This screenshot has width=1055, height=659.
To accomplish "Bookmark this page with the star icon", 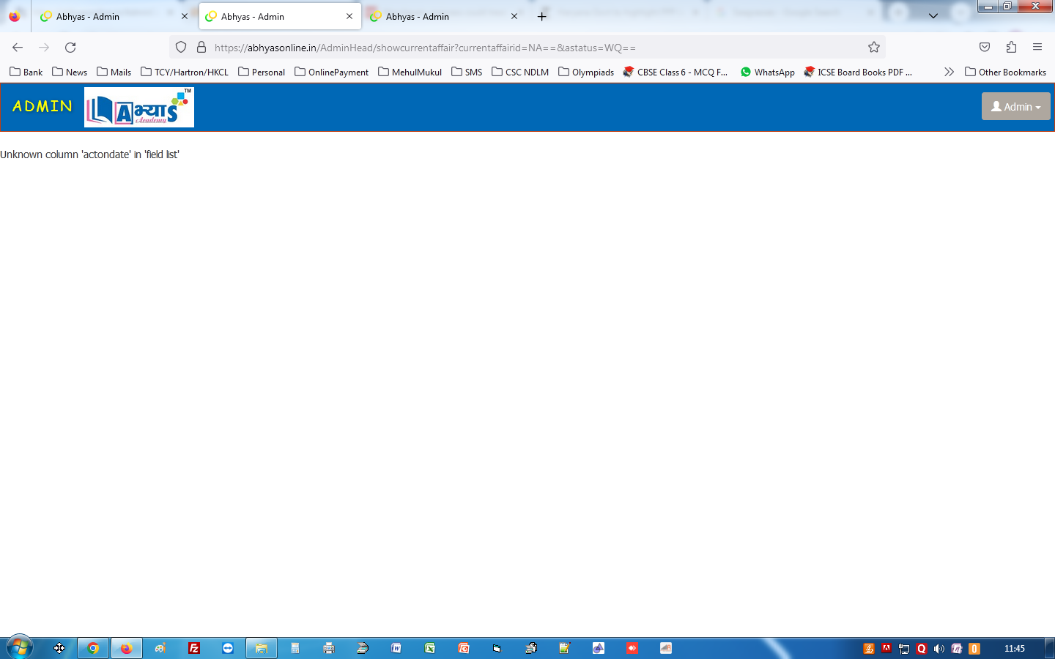I will click(874, 48).
